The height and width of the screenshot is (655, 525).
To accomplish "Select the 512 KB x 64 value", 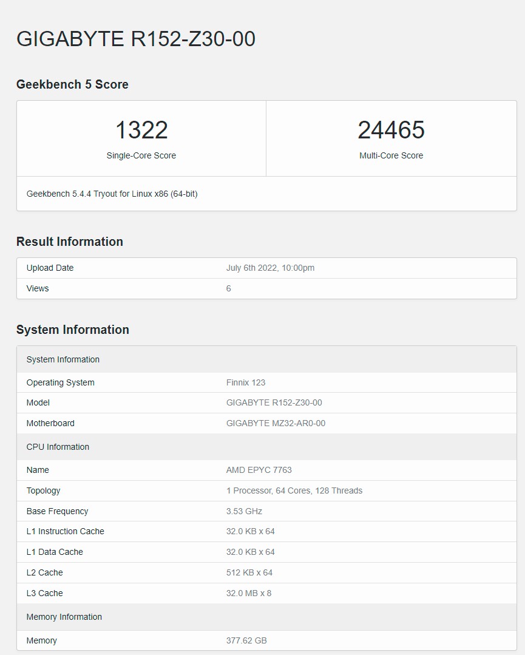I will coord(249,572).
